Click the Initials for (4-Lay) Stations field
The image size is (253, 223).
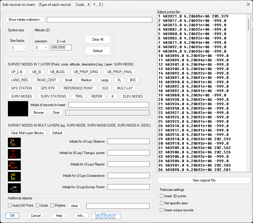coord(129,141)
